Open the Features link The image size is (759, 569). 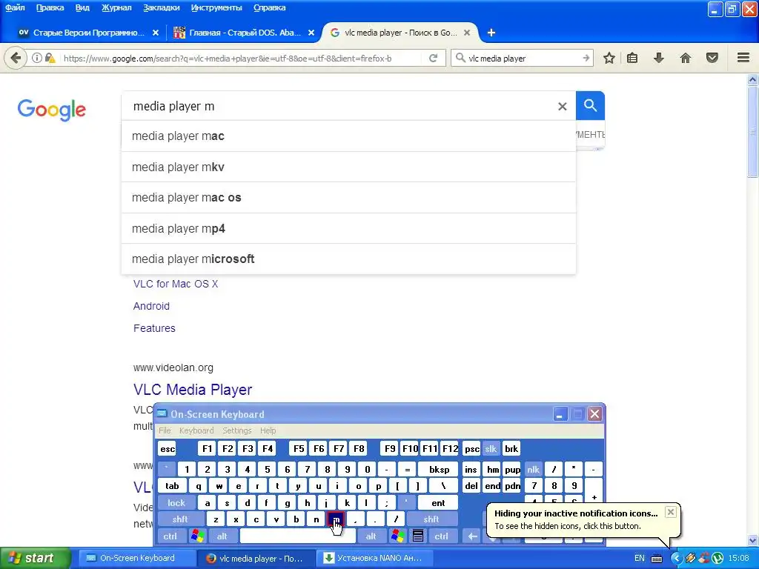(154, 328)
